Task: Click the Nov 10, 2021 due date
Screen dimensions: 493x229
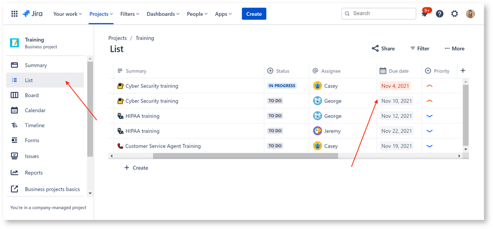Action: coord(396,101)
